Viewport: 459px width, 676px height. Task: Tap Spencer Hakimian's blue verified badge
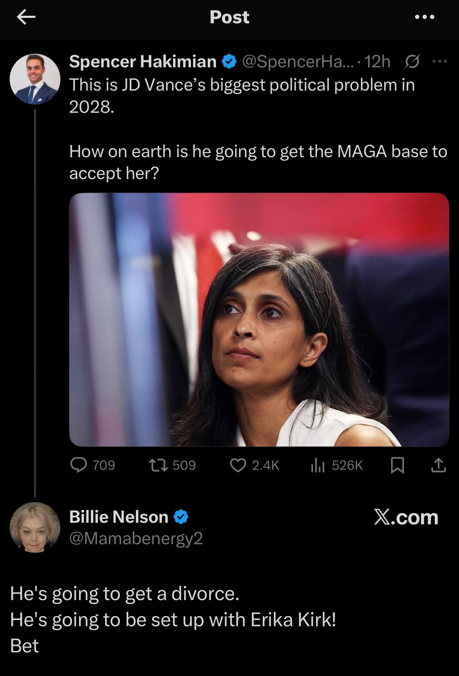(229, 62)
